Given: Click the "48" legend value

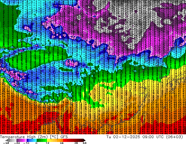Looking at the screenshot, I should [84, 143].
